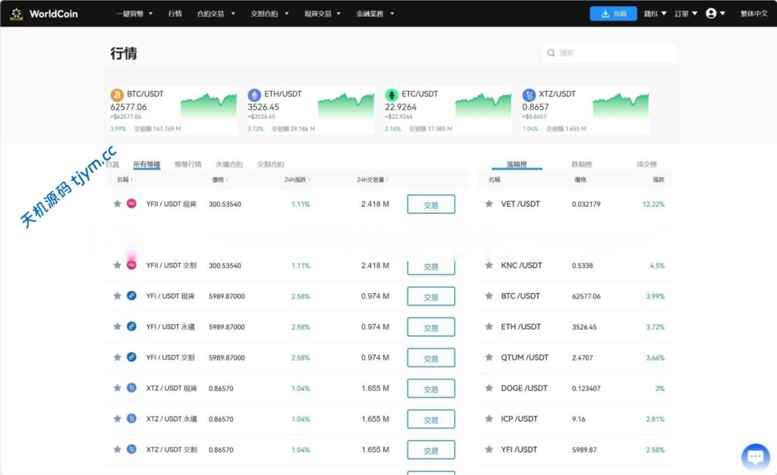The height and width of the screenshot is (475, 777).
Task: Click the Bitcoin icon in BTC/USDT card
Action: click(x=117, y=95)
